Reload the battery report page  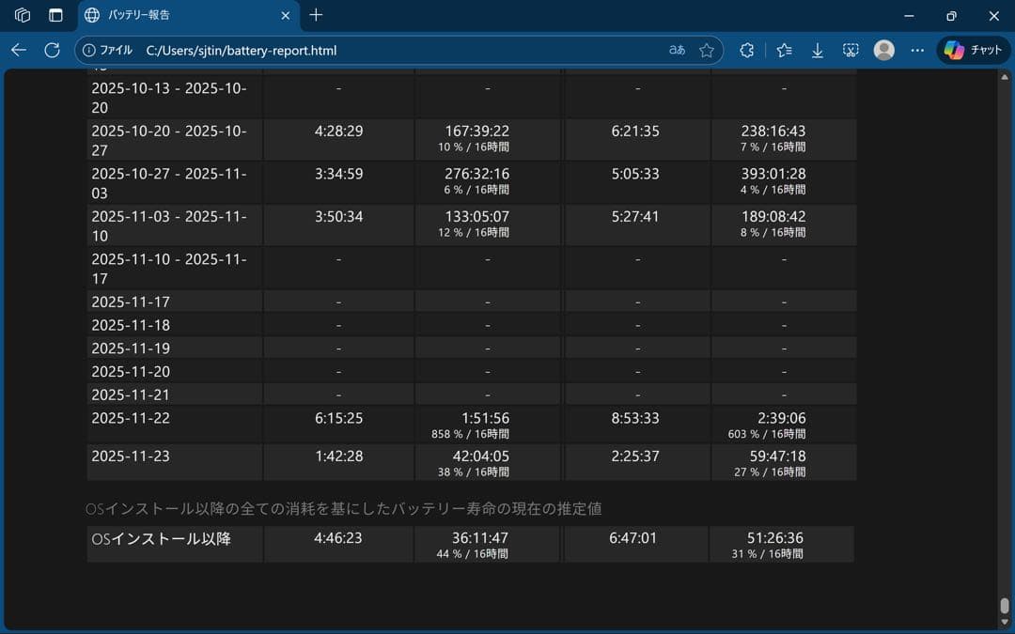click(x=53, y=50)
